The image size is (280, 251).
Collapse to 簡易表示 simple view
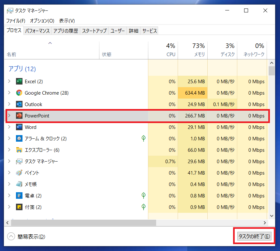pyautogui.click(x=26, y=237)
